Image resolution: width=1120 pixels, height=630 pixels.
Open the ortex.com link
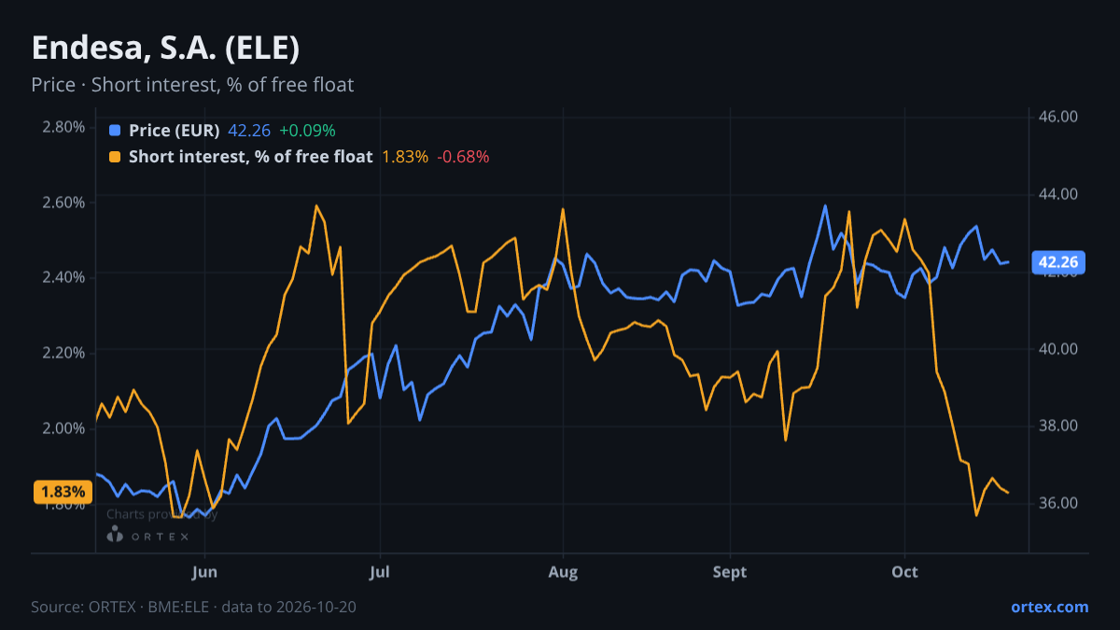[x=1049, y=607]
